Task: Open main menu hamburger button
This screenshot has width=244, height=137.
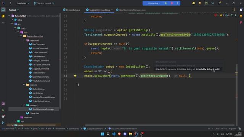Action: coord(11,3)
